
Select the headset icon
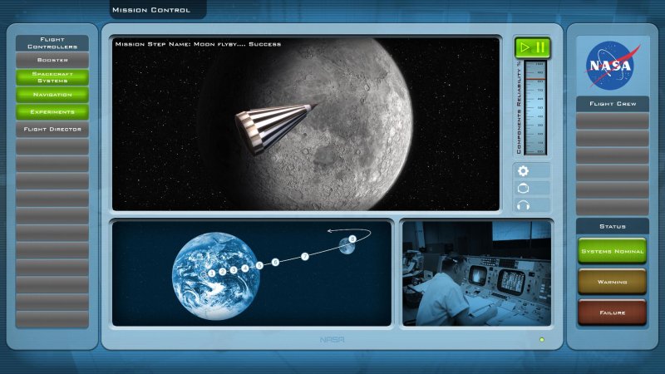pos(524,205)
